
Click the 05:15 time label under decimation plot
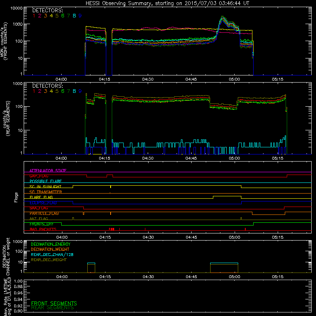click(278, 277)
